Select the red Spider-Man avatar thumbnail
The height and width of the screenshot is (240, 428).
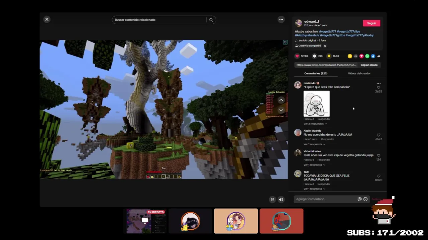[x=282, y=221]
